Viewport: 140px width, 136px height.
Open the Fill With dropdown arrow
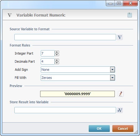pos(112,78)
